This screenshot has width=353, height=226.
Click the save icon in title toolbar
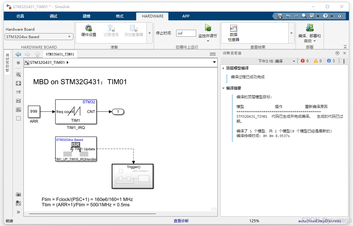tap(280, 16)
